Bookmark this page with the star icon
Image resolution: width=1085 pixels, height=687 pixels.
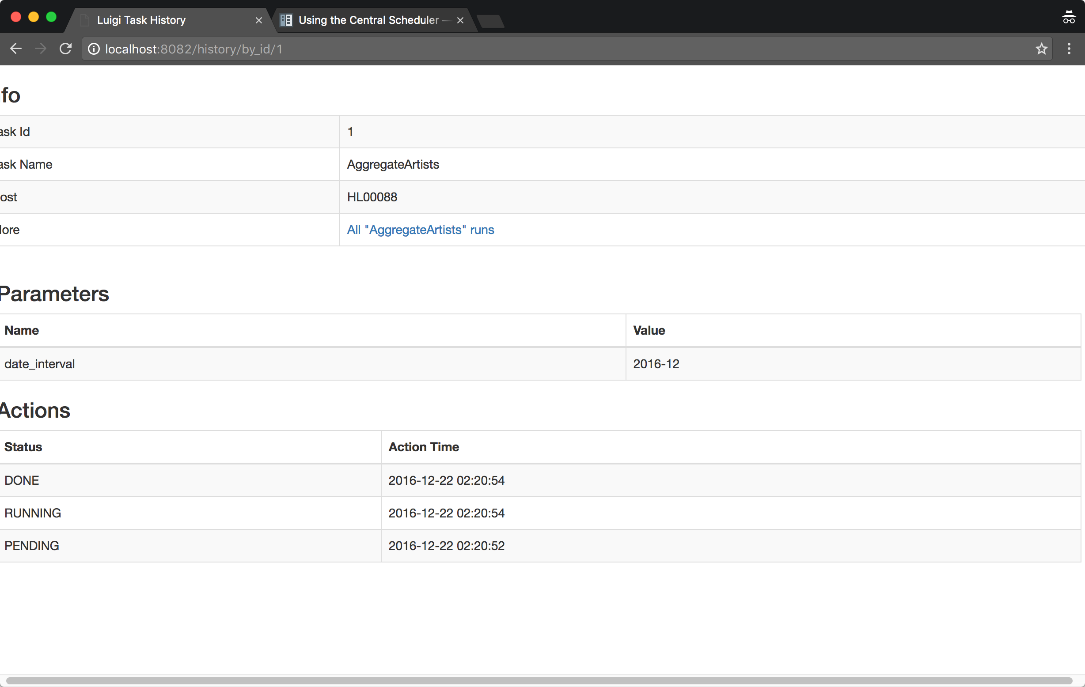coord(1041,49)
